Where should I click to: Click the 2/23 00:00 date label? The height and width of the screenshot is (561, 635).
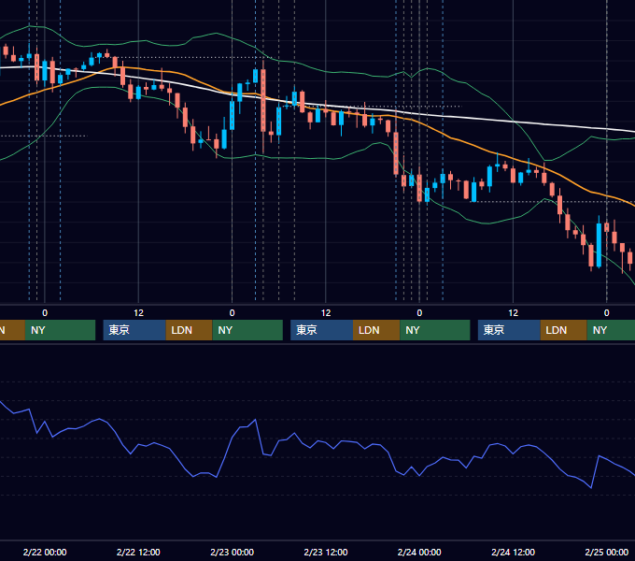(x=232, y=552)
